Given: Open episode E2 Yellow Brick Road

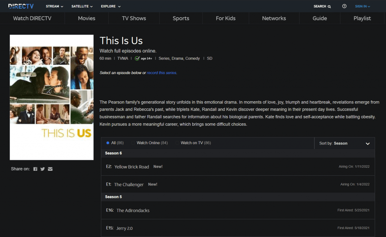Looking at the screenshot, I should [238, 167].
